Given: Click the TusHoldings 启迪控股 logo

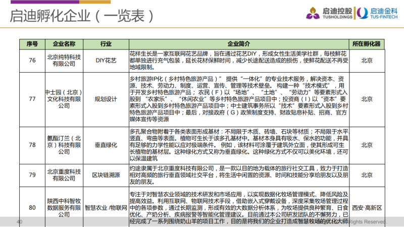Looking at the screenshot, I should tap(329, 13).
